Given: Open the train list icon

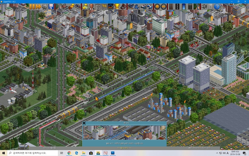Looking at the screenshot, I should [x=130, y=7].
